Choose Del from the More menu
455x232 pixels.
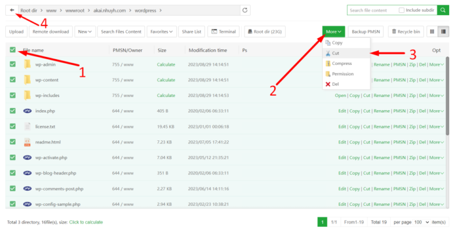(x=346, y=84)
